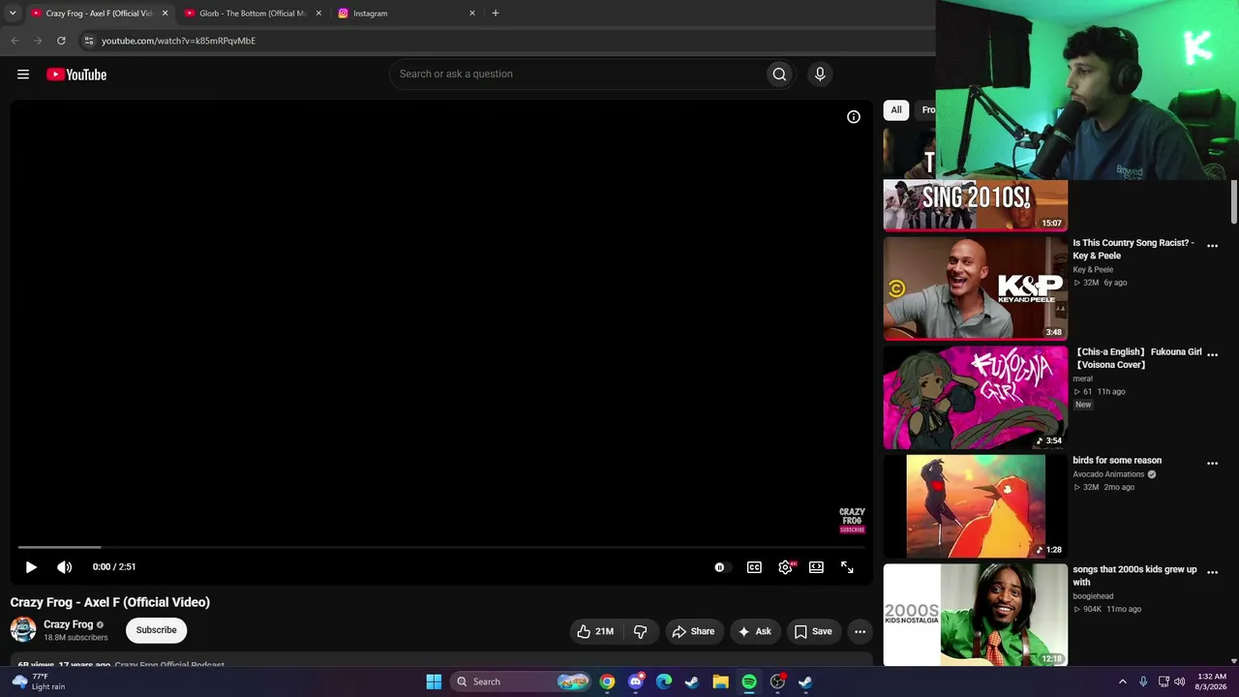This screenshot has width=1239, height=697.
Task: Dislike the video
Action: point(641,631)
